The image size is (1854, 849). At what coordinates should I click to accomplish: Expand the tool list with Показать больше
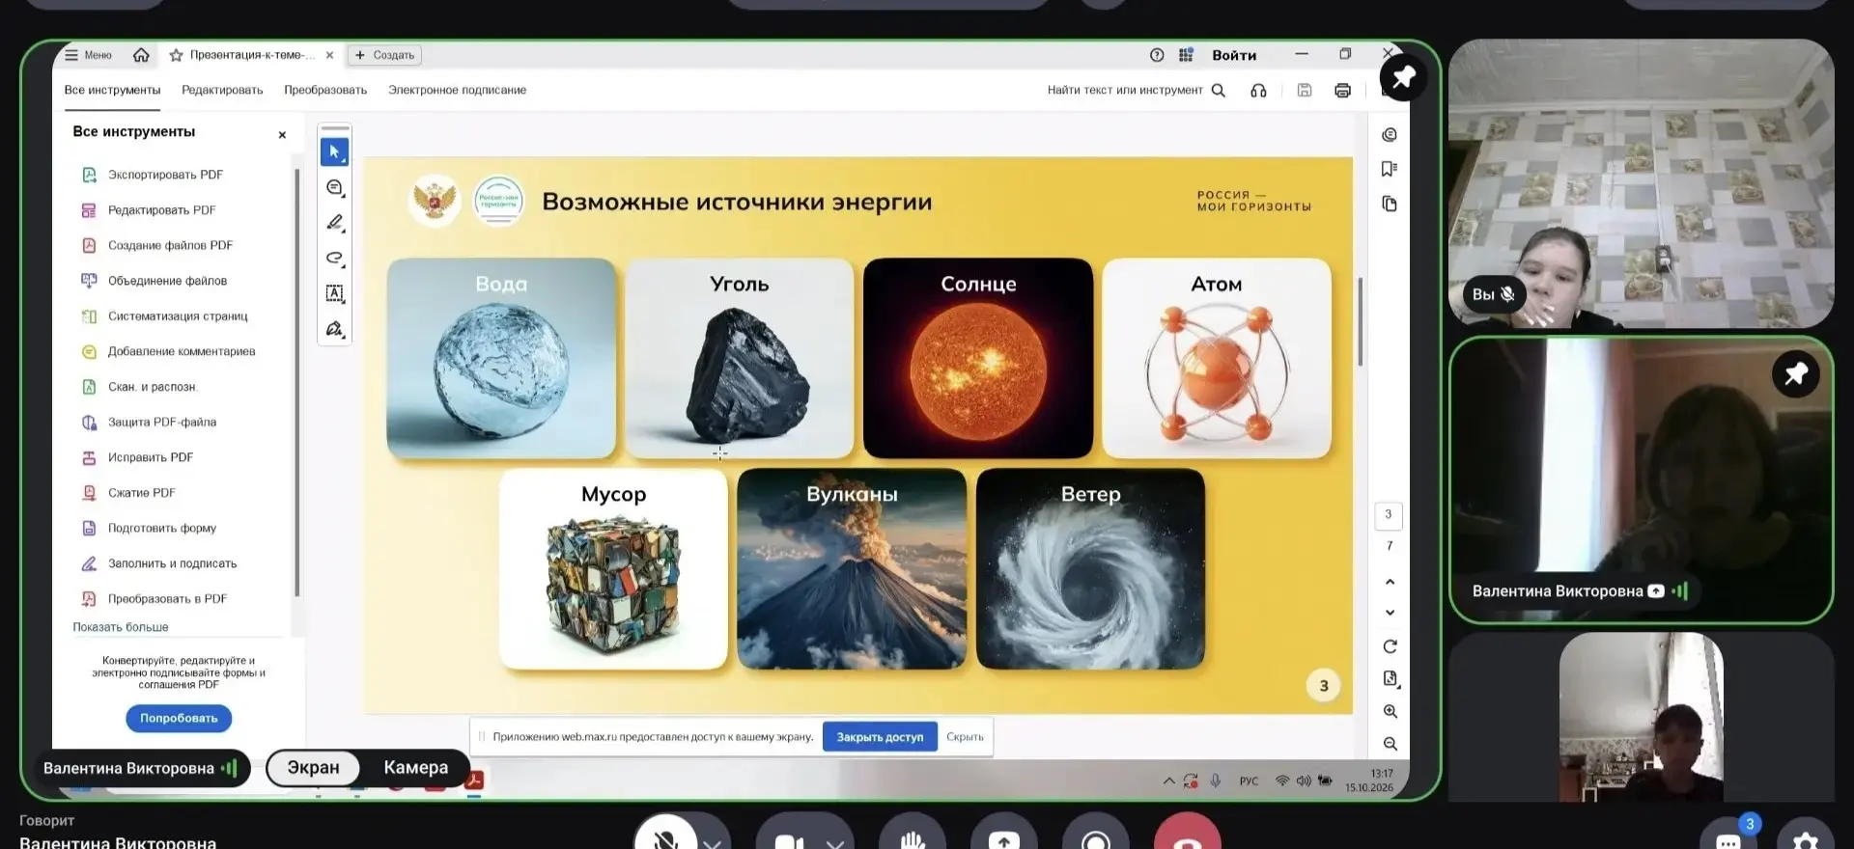tap(121, 627)
